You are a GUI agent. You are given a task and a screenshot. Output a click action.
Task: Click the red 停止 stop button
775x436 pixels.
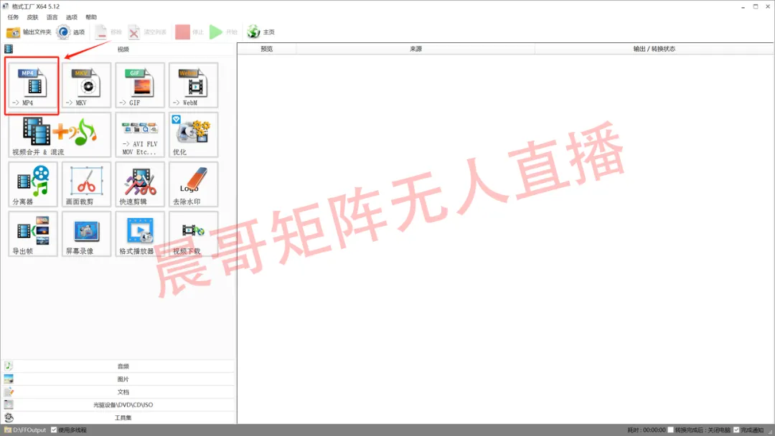click(x=189, y=32)
